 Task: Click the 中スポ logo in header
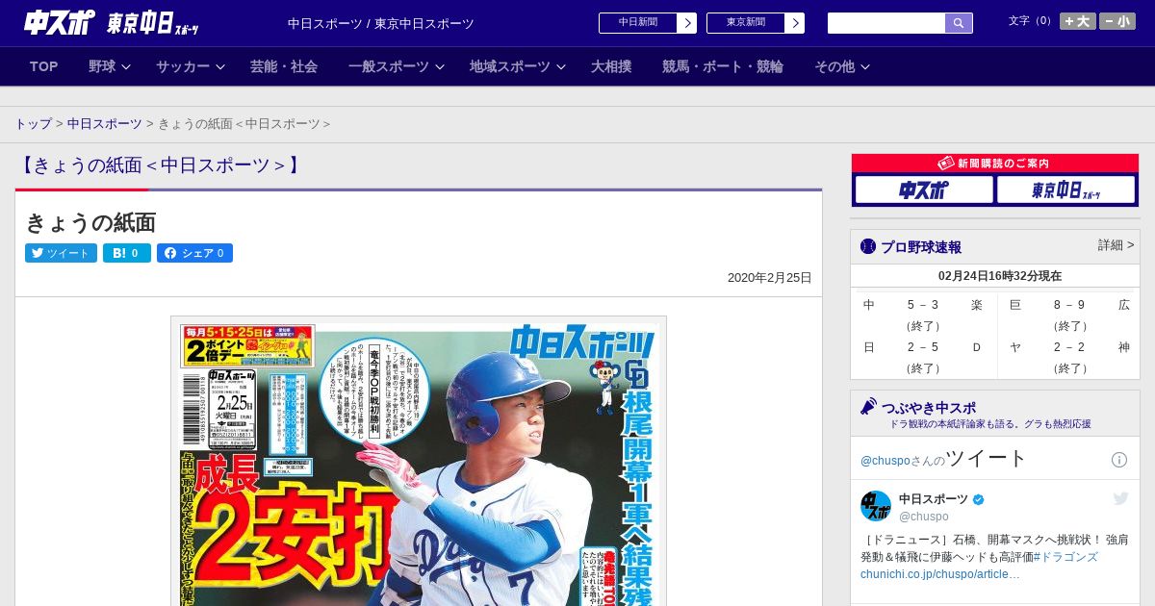(x=60, y=22)
